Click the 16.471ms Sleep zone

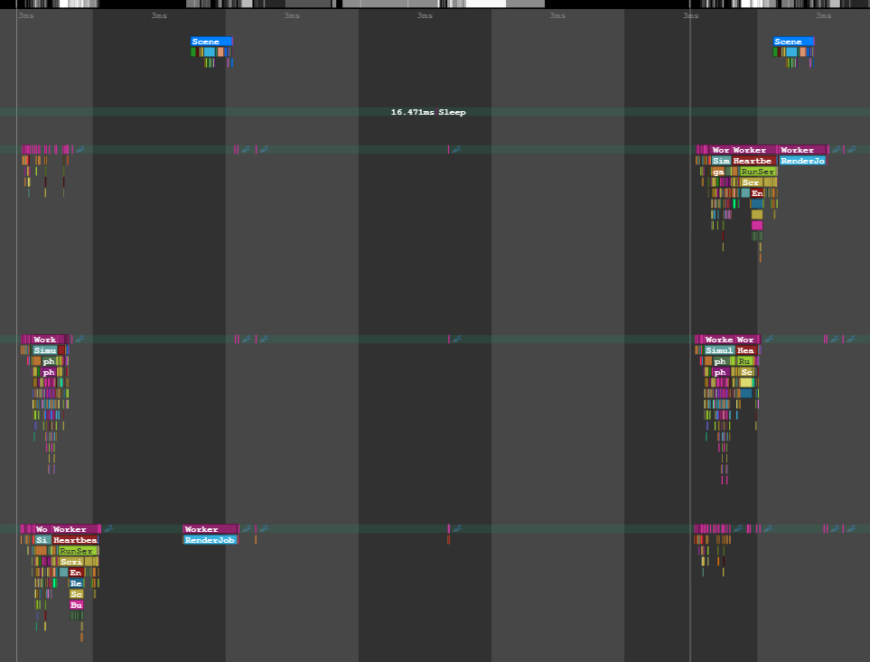(x=428, y=112)
